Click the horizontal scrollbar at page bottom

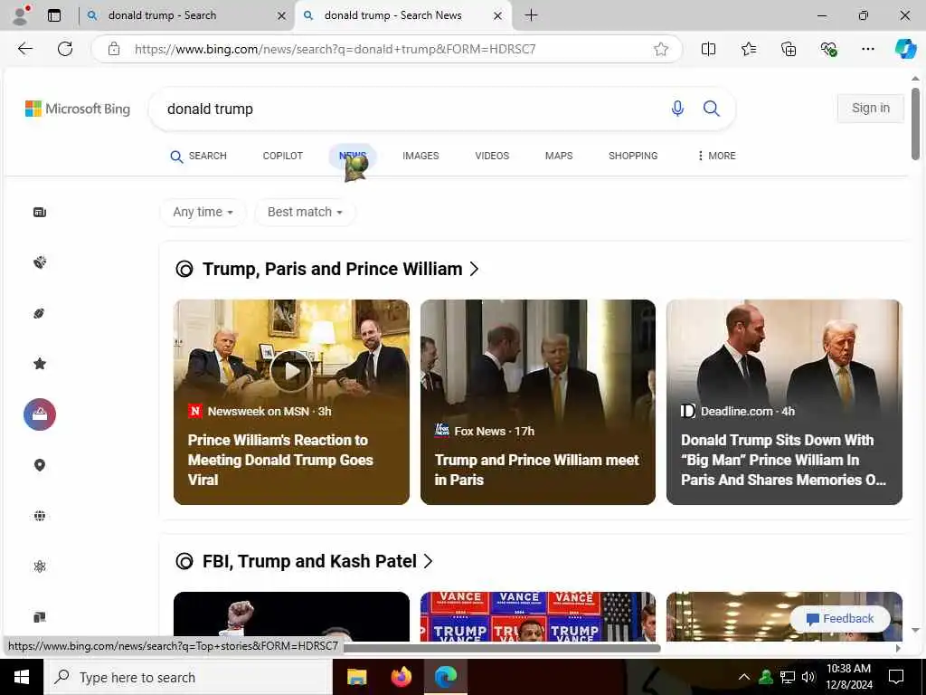pos(502,648)
